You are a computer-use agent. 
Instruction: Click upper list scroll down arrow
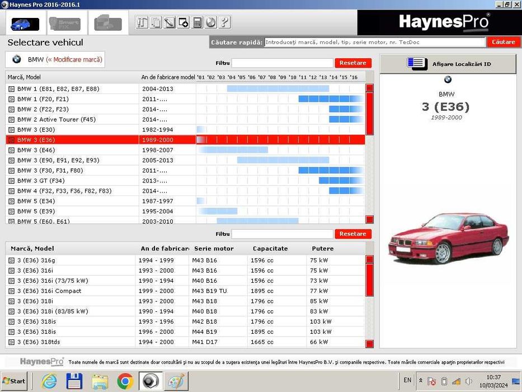tap(369, 220)
